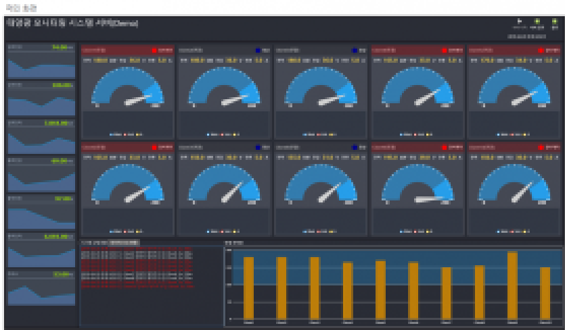565x330 pixels.
Task: Open the gauge dial in bottom-row first panel
Action: tap(128, 184)
